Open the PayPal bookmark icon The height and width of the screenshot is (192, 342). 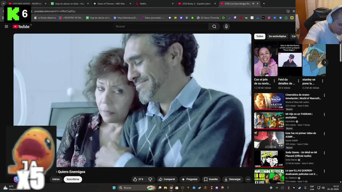(229, 18)
